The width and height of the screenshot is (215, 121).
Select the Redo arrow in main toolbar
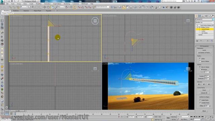[6, 7]
